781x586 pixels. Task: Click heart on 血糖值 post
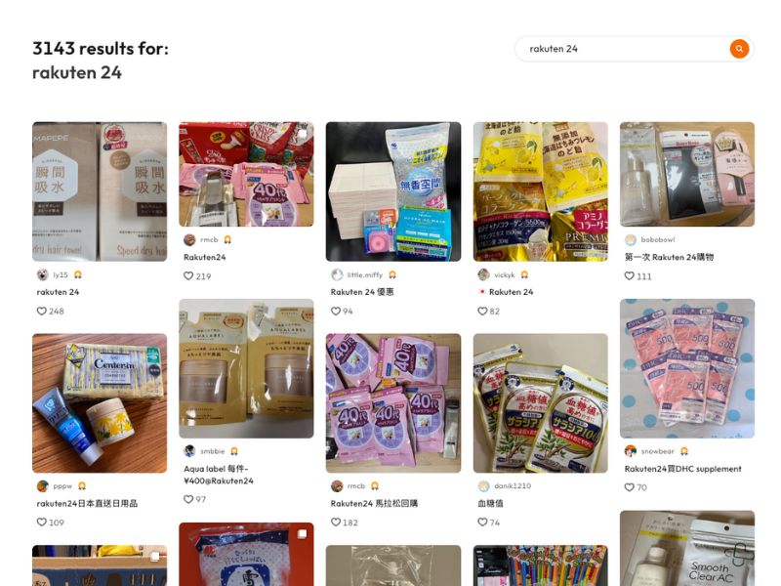click(482, 523)
